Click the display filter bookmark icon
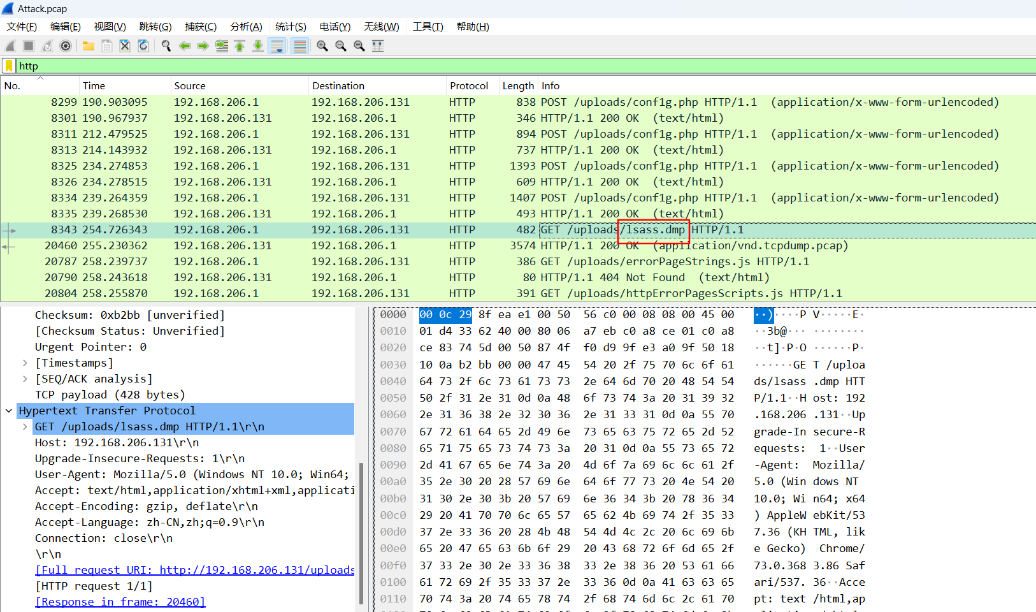 9,66
